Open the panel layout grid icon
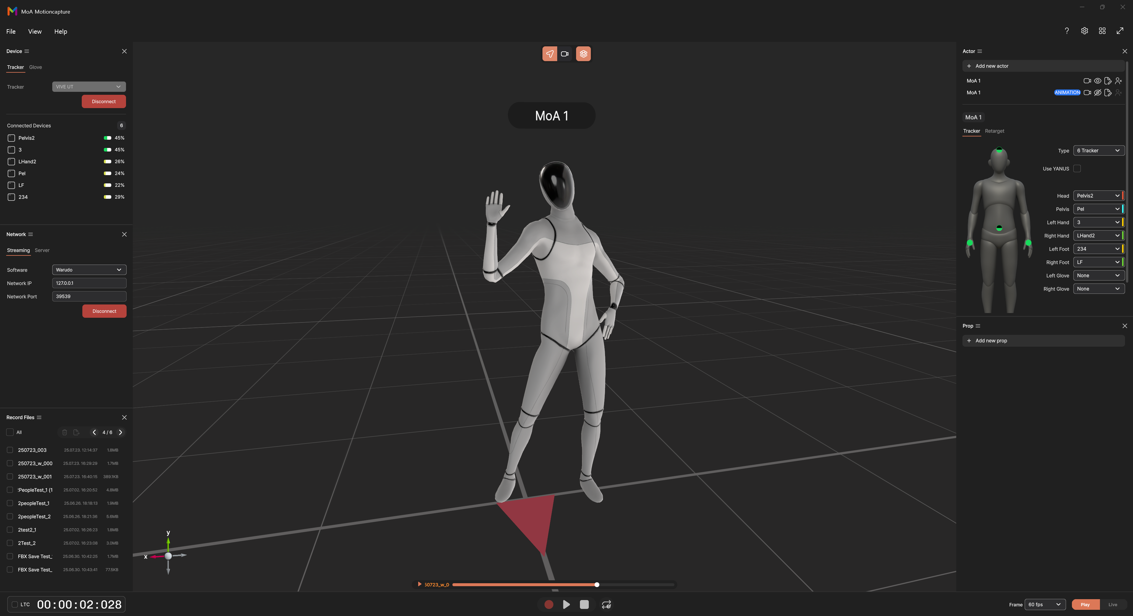The image size is (1133, 616). coord(1102,31)
